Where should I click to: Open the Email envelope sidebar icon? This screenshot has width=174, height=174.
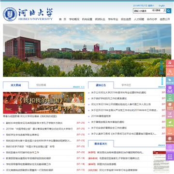(170, 156)
